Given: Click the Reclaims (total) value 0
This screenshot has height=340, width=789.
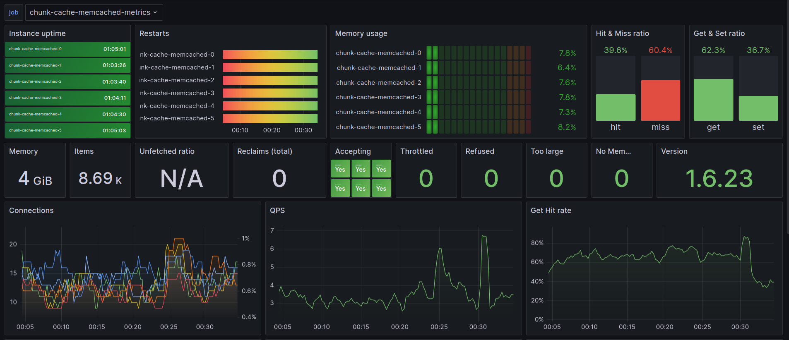Looking at the screenshot, I should (x=279, y=179).
